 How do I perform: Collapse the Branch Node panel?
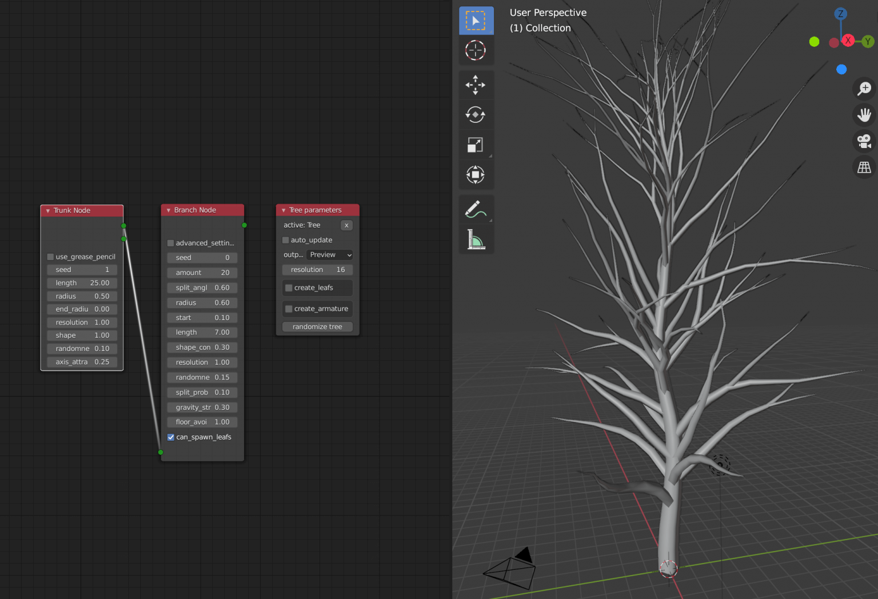pyautogui.click(x=169, y=210)
